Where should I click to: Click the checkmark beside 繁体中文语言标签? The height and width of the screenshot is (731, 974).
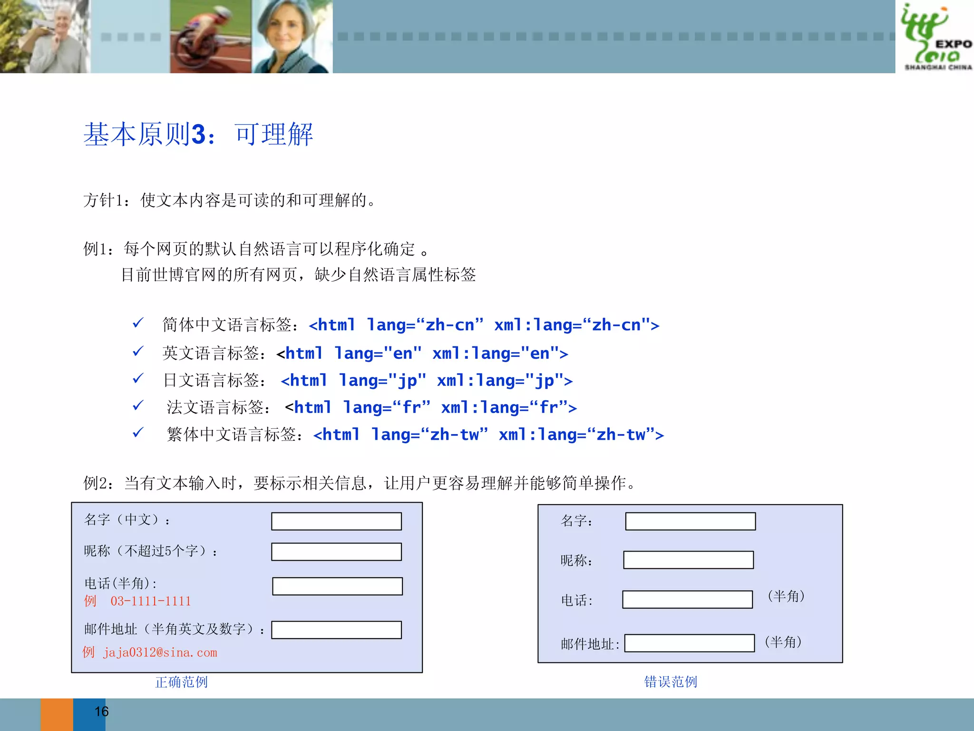coord(138,433)
